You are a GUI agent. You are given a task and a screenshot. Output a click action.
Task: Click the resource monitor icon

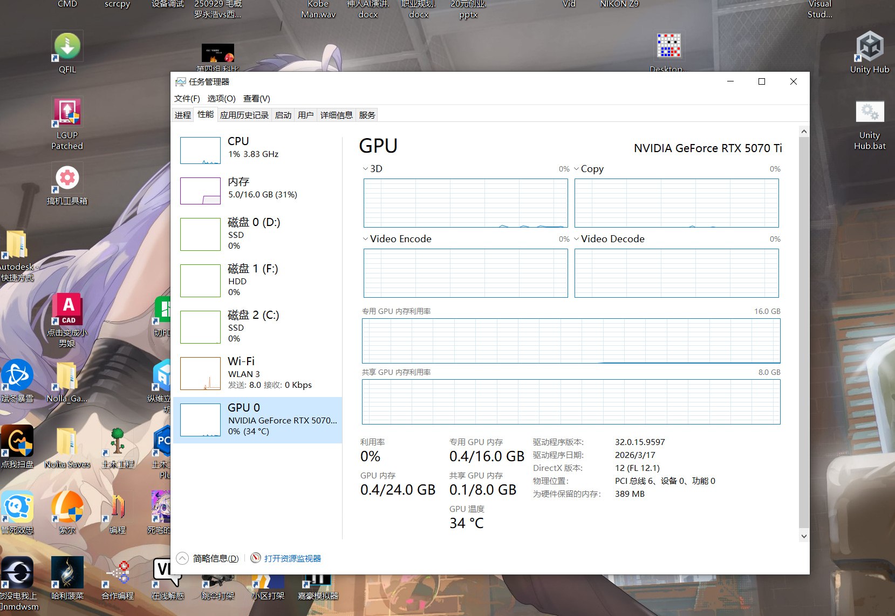(256, 558)
